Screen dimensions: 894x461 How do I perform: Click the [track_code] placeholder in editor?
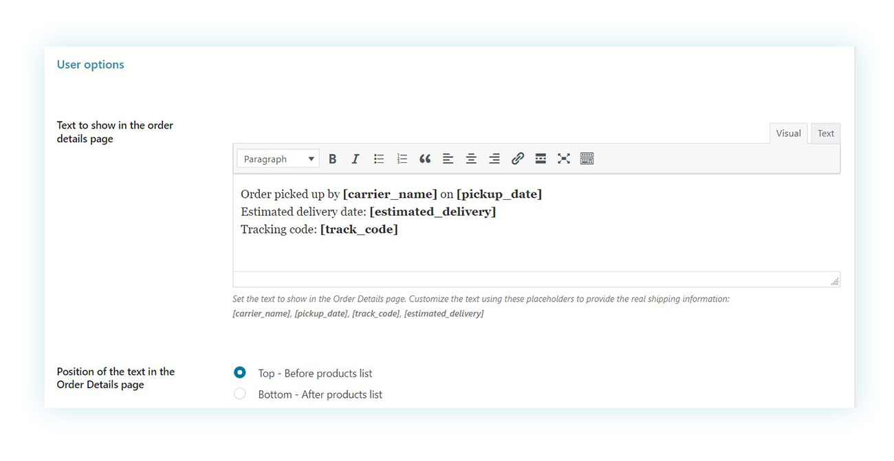[359, 229]
